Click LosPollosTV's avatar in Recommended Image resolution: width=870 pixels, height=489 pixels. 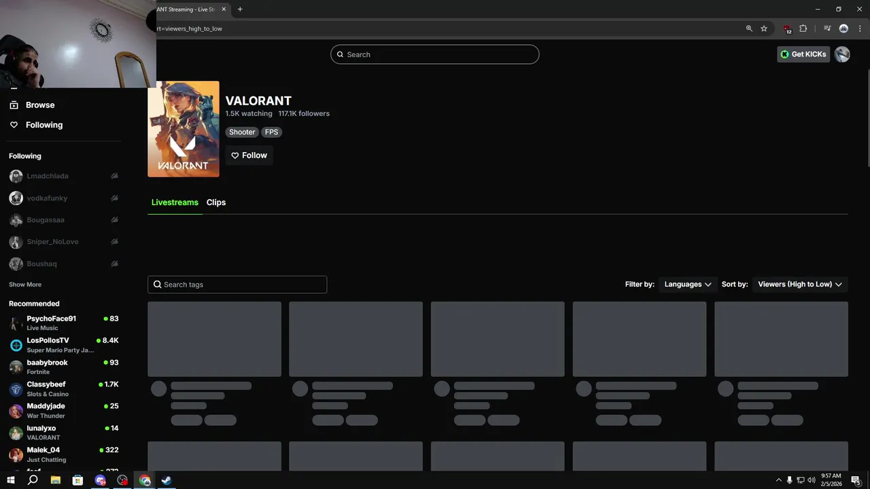coord(16,345)
